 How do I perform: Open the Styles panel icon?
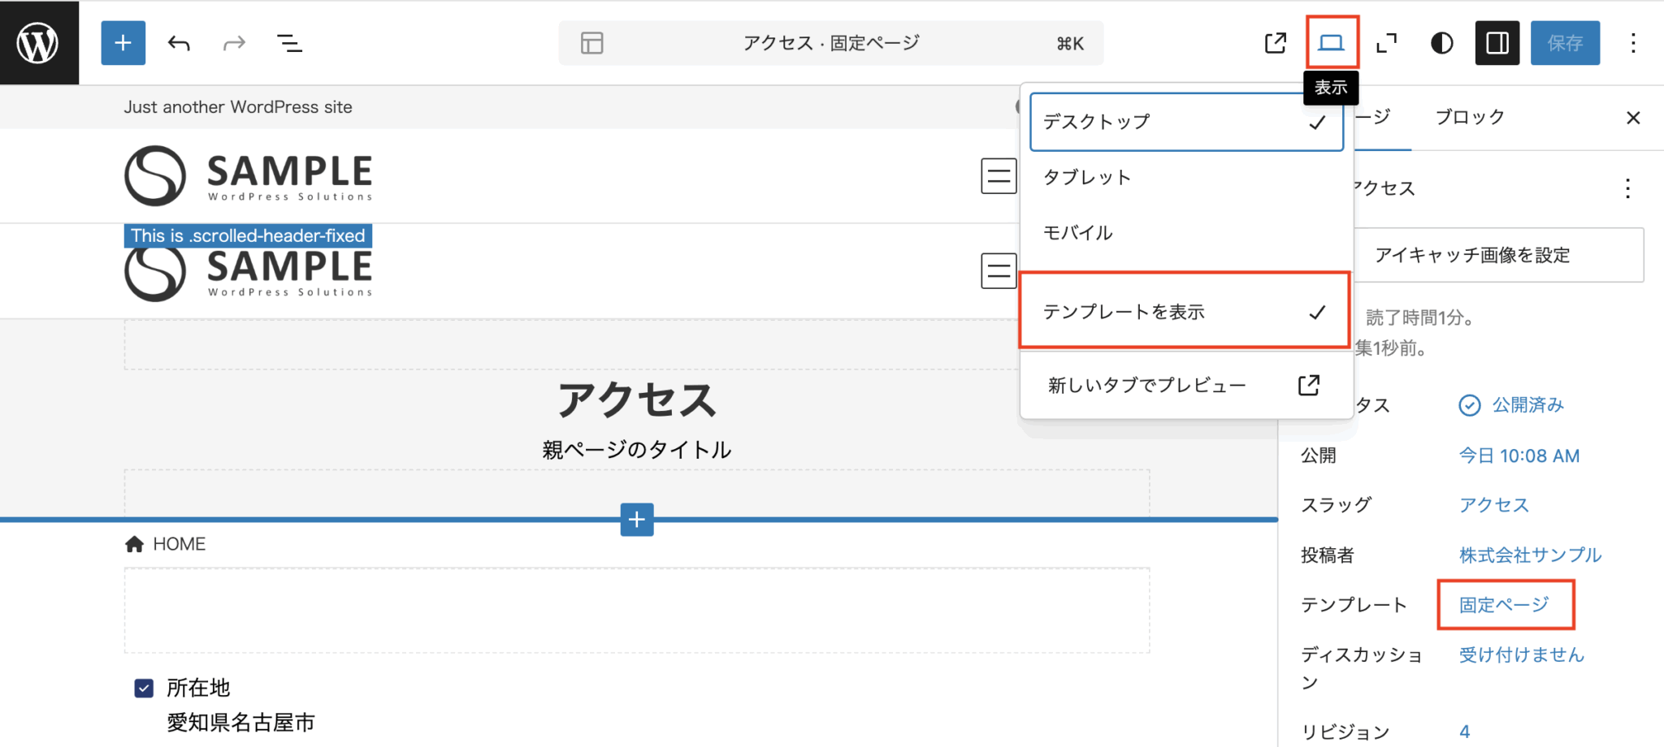[x=1441, y=42]
